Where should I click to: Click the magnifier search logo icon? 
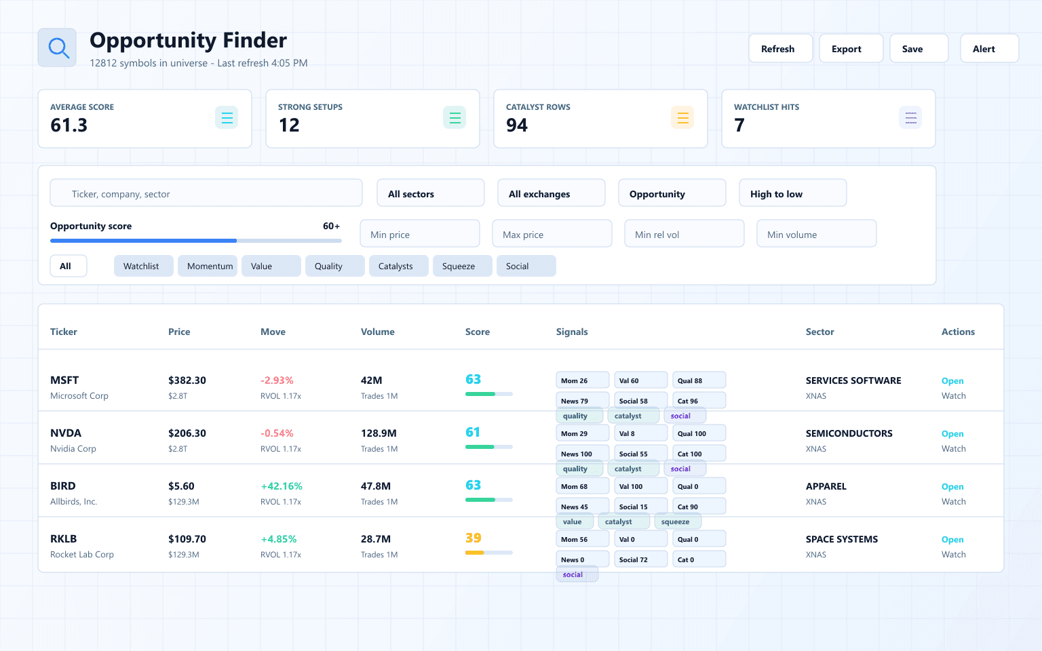coord(57,47)
